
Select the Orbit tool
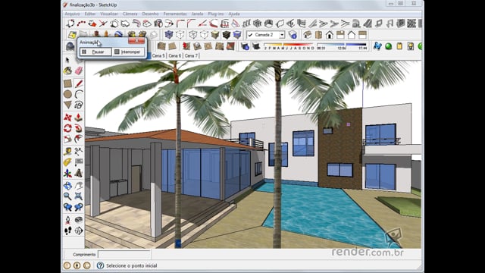click(x=67, y=186)
